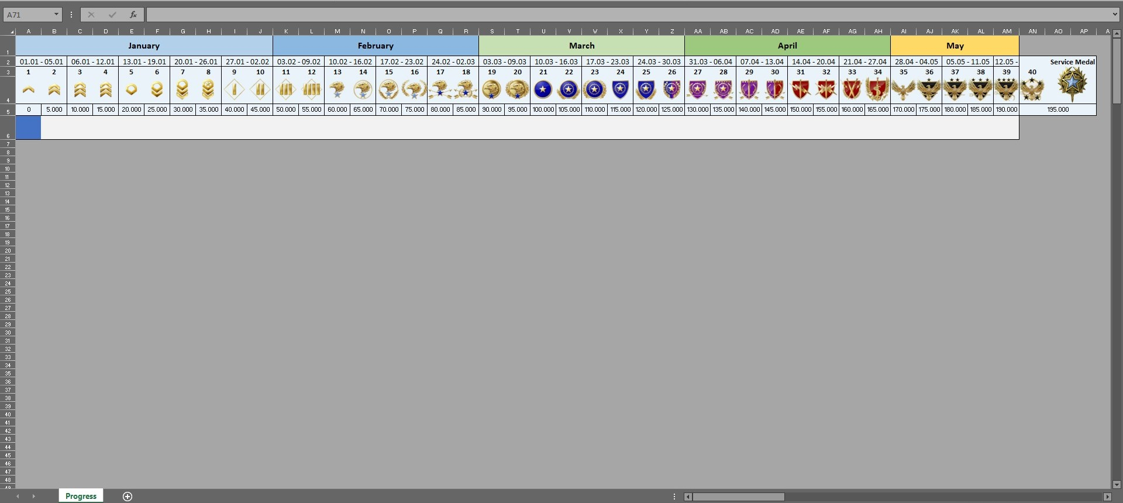Select the cell with value 100.000
The image size is (1123, 503).
(x=543, y=109)
